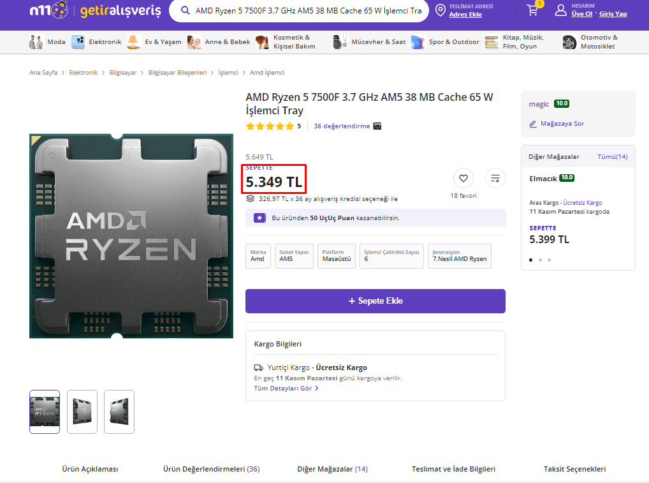
Task: Click the Moda category icon
Action: point(36,42)
